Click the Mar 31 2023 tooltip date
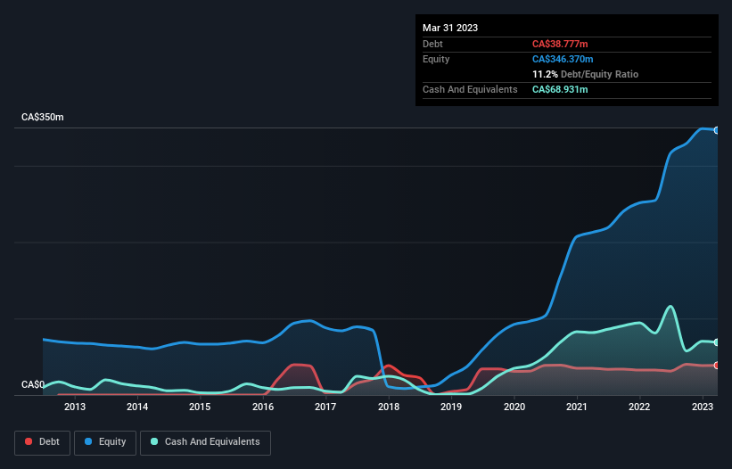 450,28
